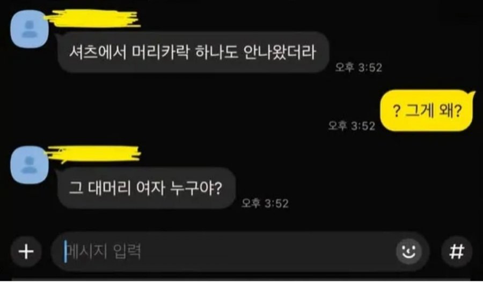
Task: Click the word 누구야? in the last bubble
Action: 196,188
